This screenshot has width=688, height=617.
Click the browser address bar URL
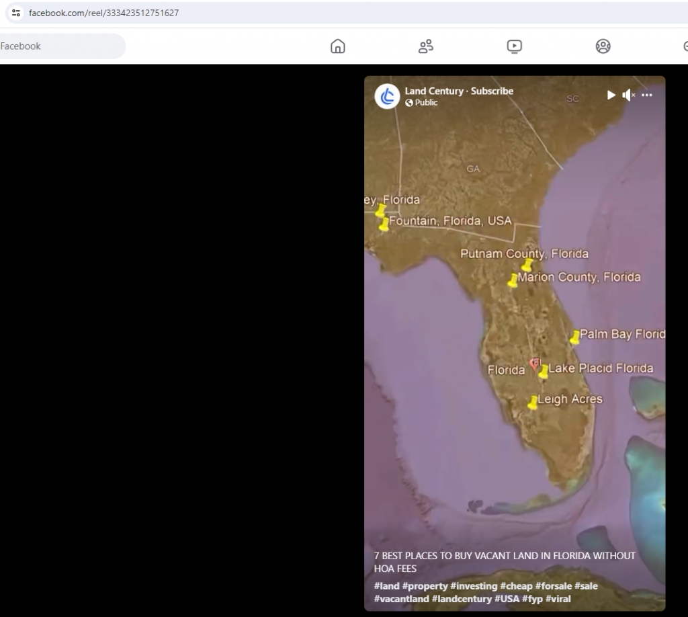[104, 13]
